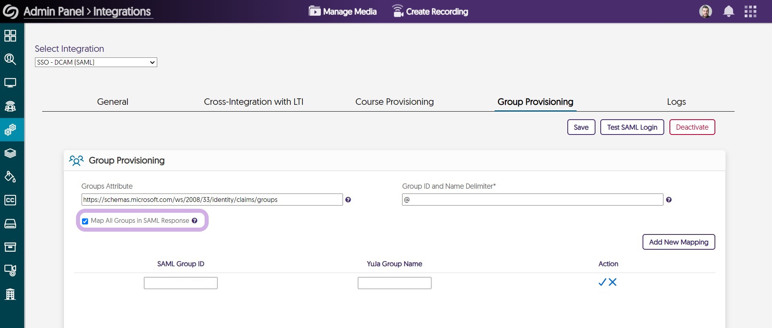Uncheck Map All Groups in SAML Response
772x328 pixels.
click(x=85, y=221)
